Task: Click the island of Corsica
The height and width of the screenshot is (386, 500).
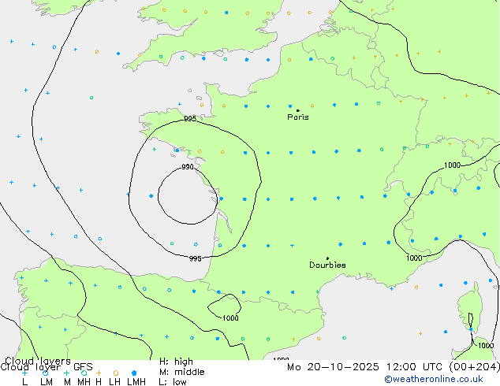Action: (470, 309)
